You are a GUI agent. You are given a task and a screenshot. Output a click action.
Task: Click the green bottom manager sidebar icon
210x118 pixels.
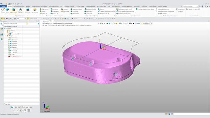2,39
